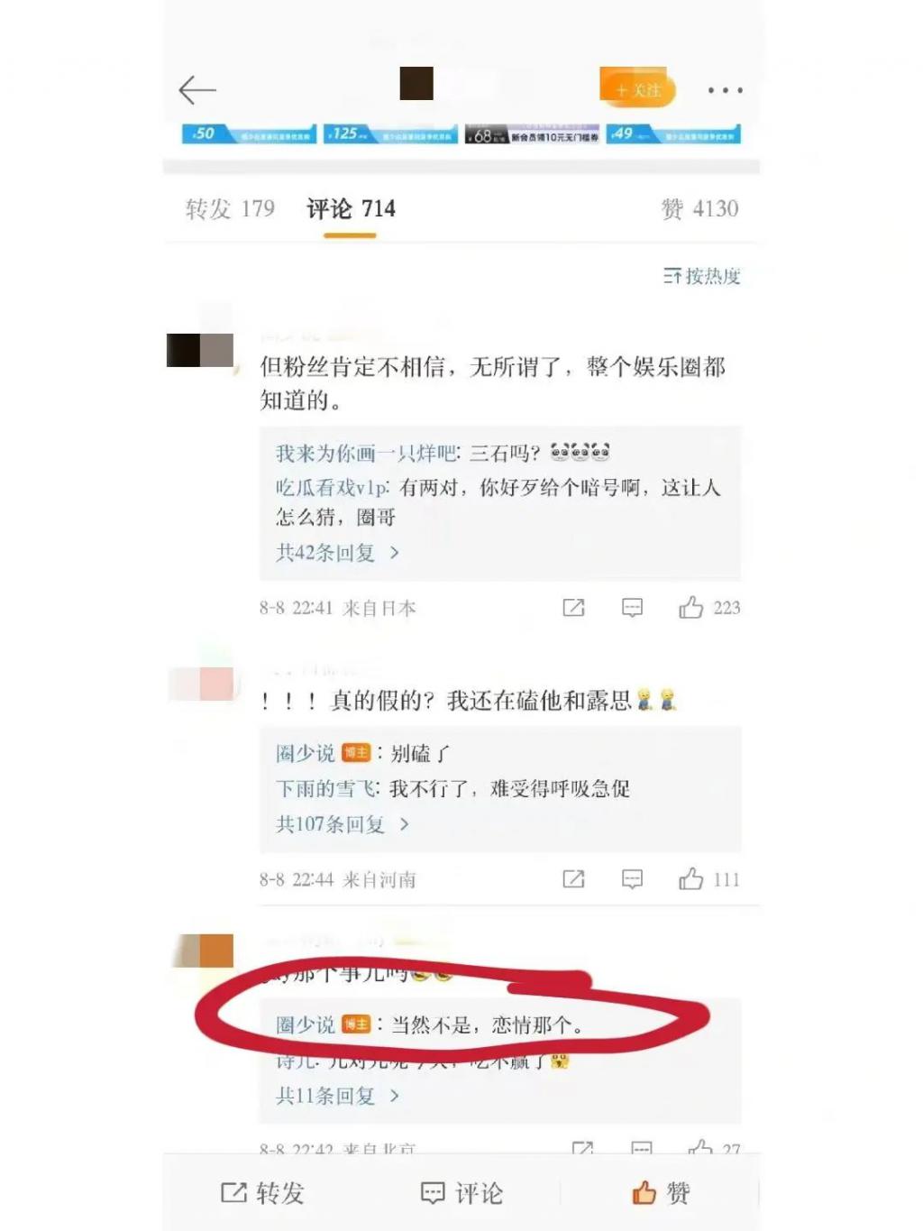Expand 共42条回复 replies
The width and height of the screenshot is (923, 1231).
[x=337, y=552]
